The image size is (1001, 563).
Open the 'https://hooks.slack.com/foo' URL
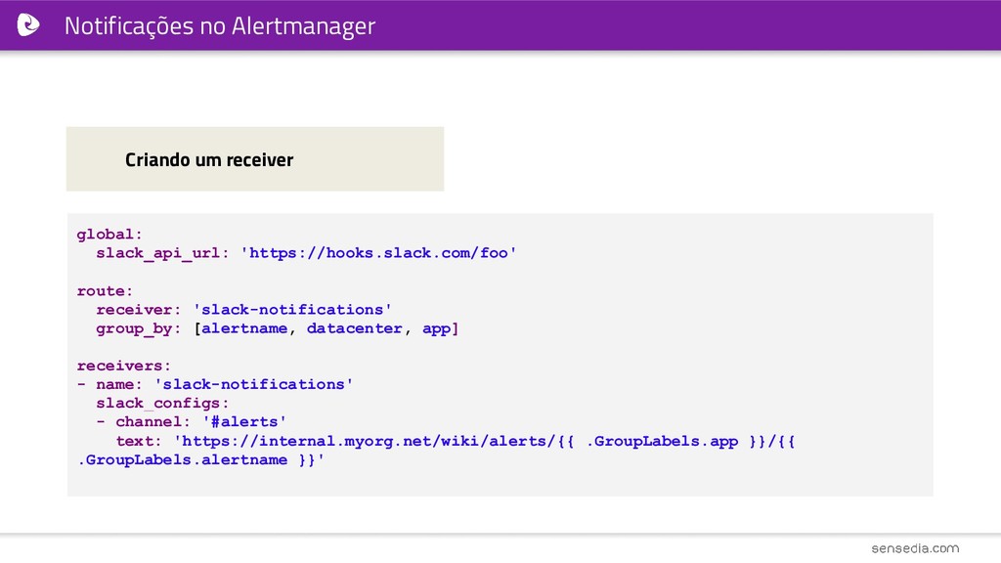pyautogui.click(x=378, y=253)
